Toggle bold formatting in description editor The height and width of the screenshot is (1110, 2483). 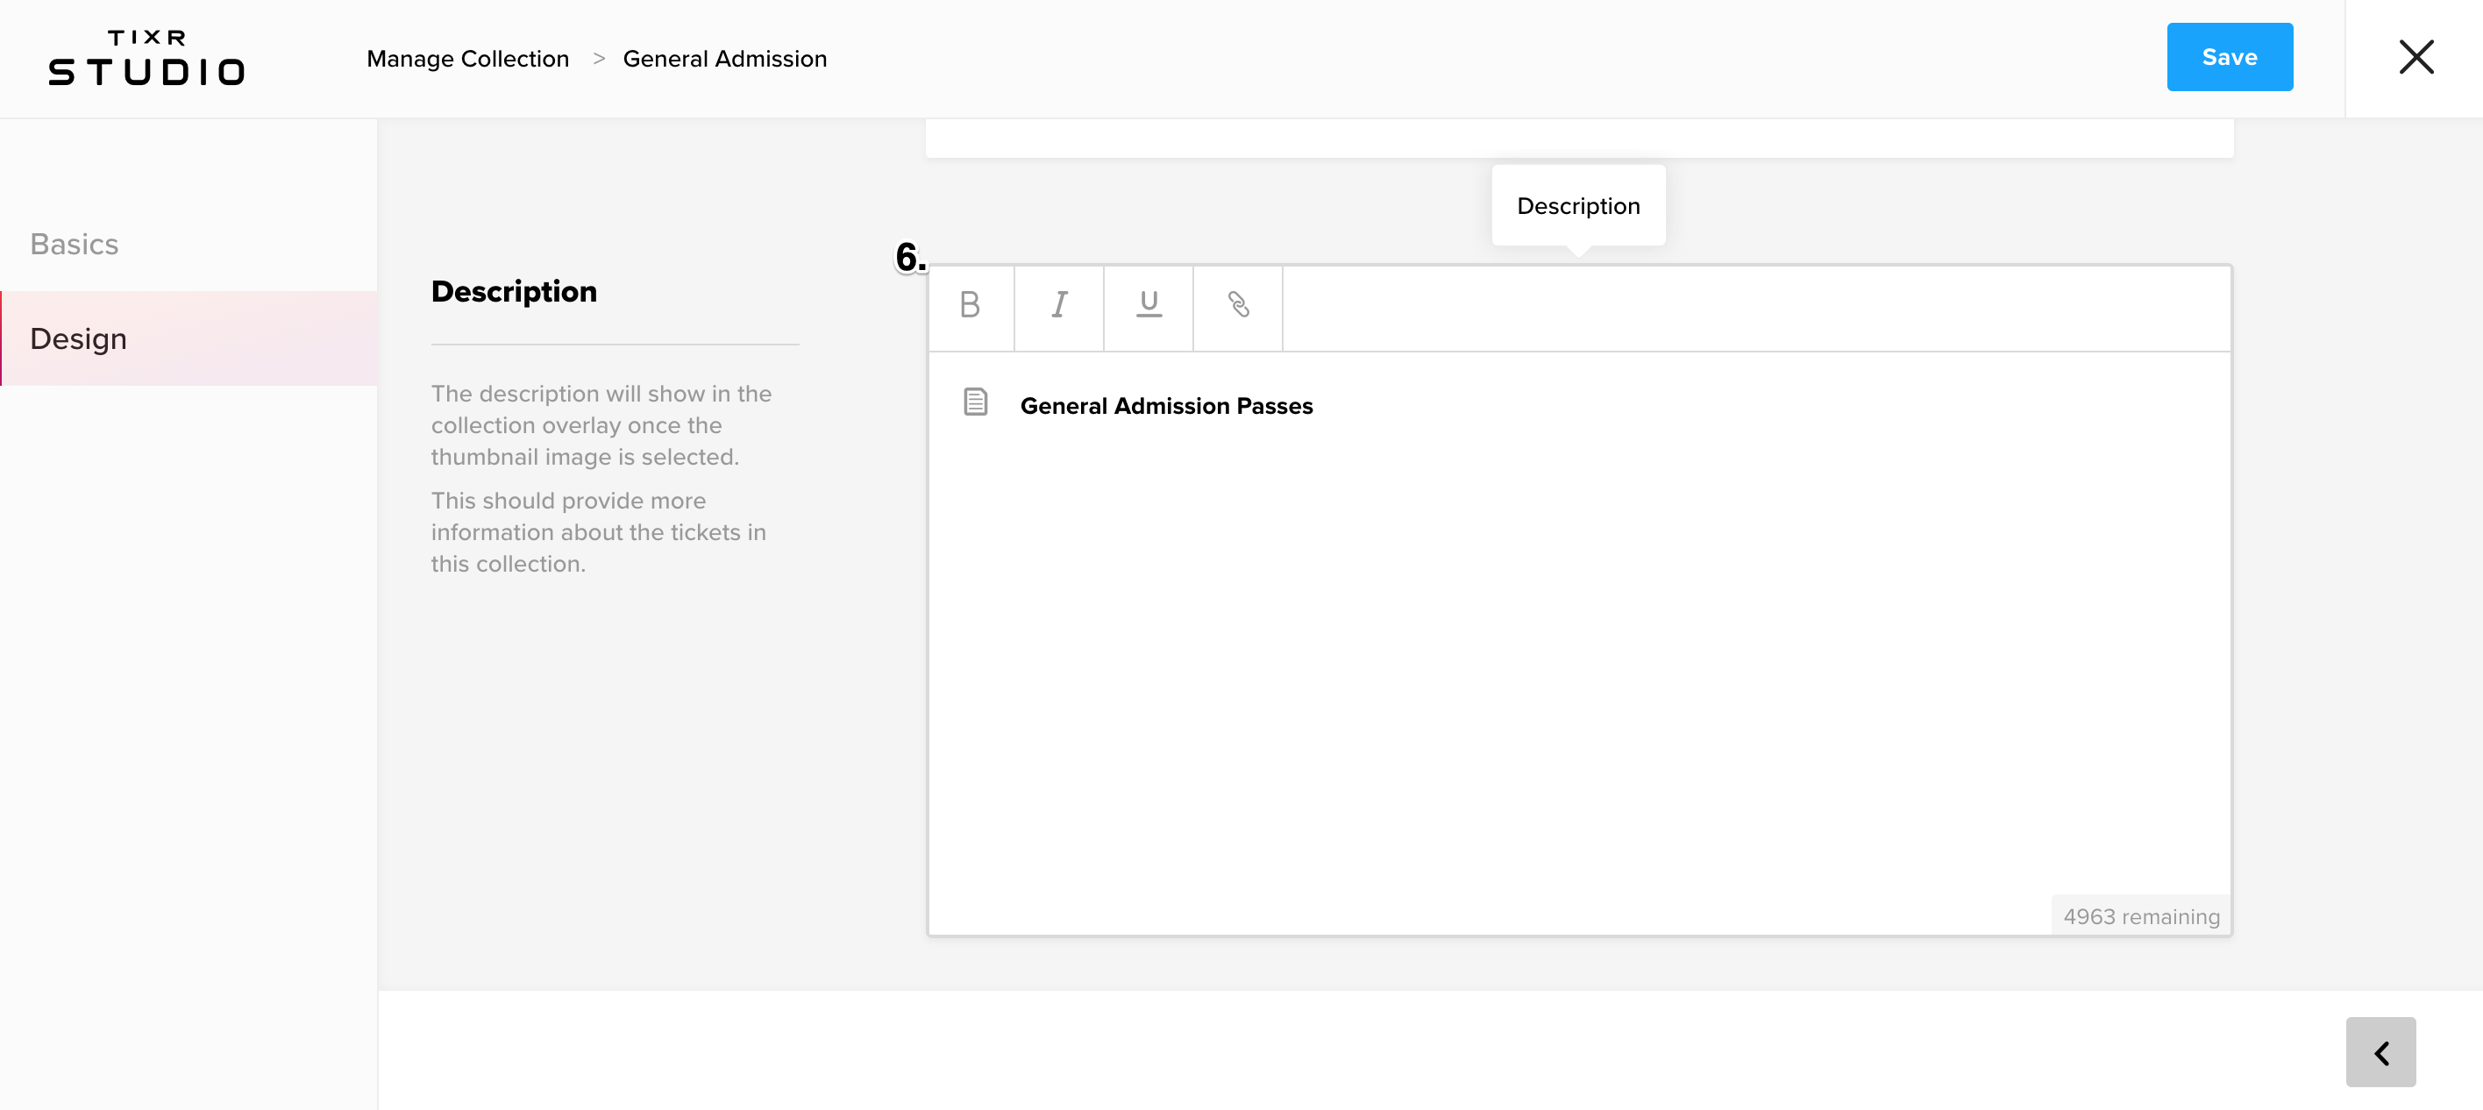(970, 306)
